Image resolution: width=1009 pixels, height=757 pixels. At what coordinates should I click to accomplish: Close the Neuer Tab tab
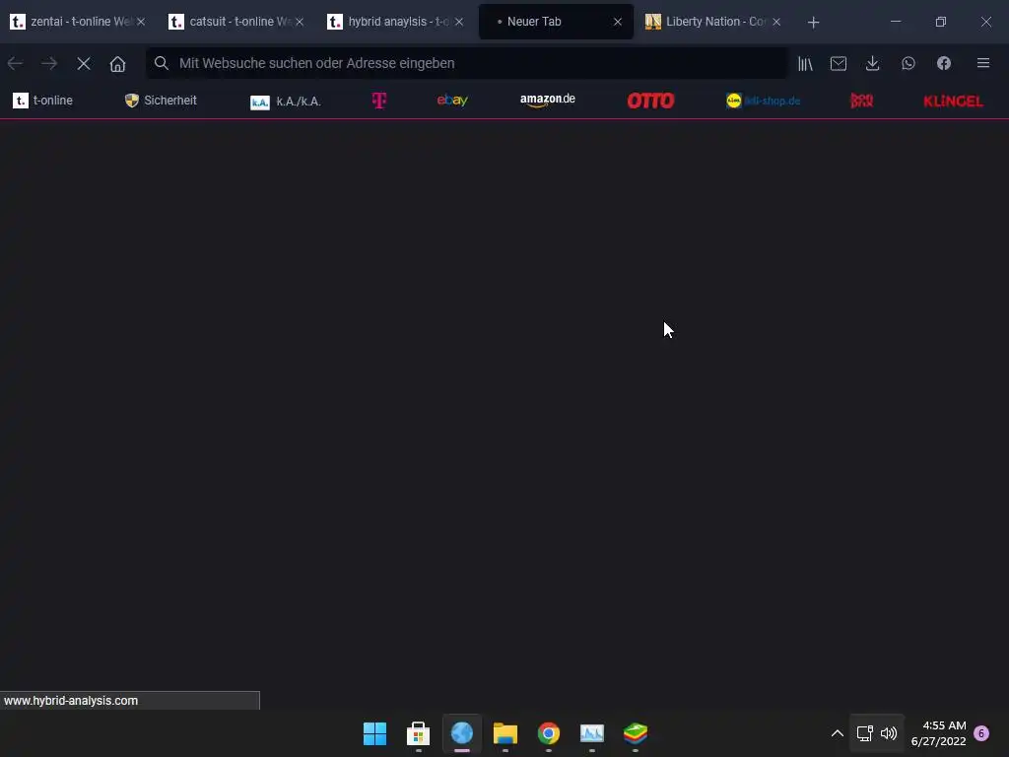tap(618, 22)
